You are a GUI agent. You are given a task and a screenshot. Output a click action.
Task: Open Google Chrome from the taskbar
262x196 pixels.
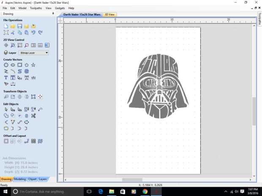[x=145, y=192]
